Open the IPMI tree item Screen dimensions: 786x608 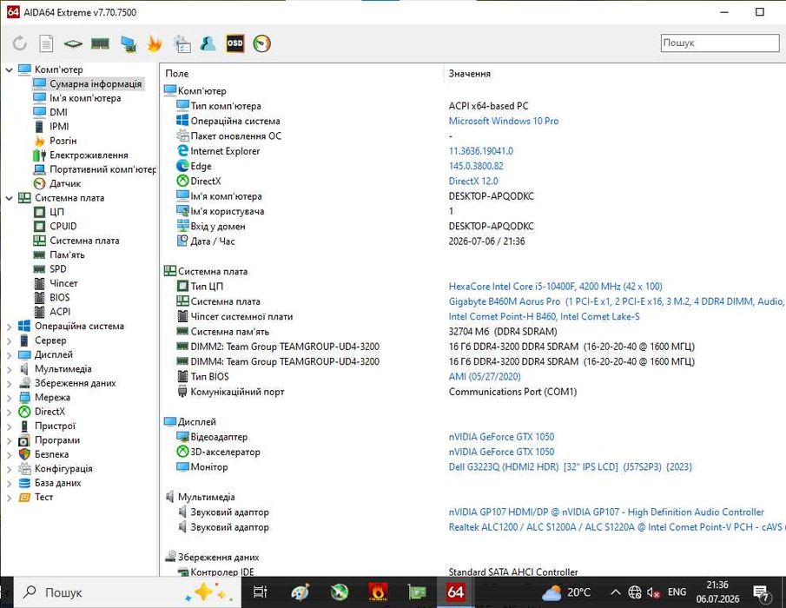59,126
